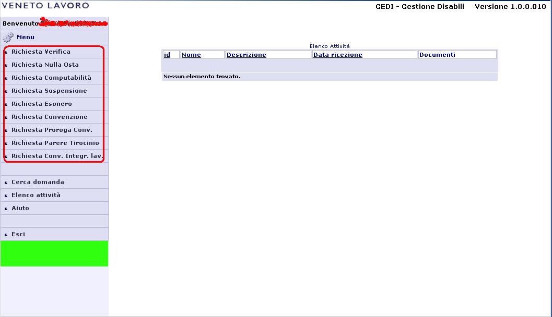Go to Cerca domanda search page
Viewport: 552px width, 317px height.
tap(38, 182)
